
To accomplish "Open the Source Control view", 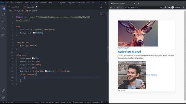I will [3, 21].
